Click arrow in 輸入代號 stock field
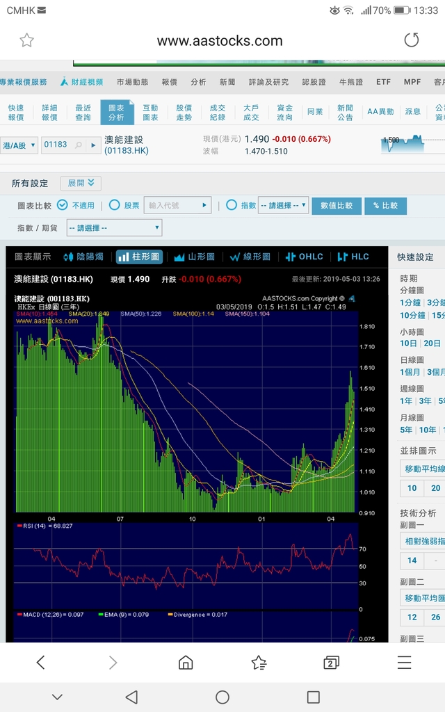 204,205
